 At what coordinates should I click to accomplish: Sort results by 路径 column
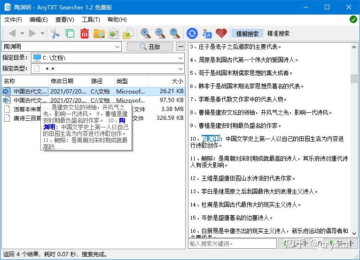102,81
